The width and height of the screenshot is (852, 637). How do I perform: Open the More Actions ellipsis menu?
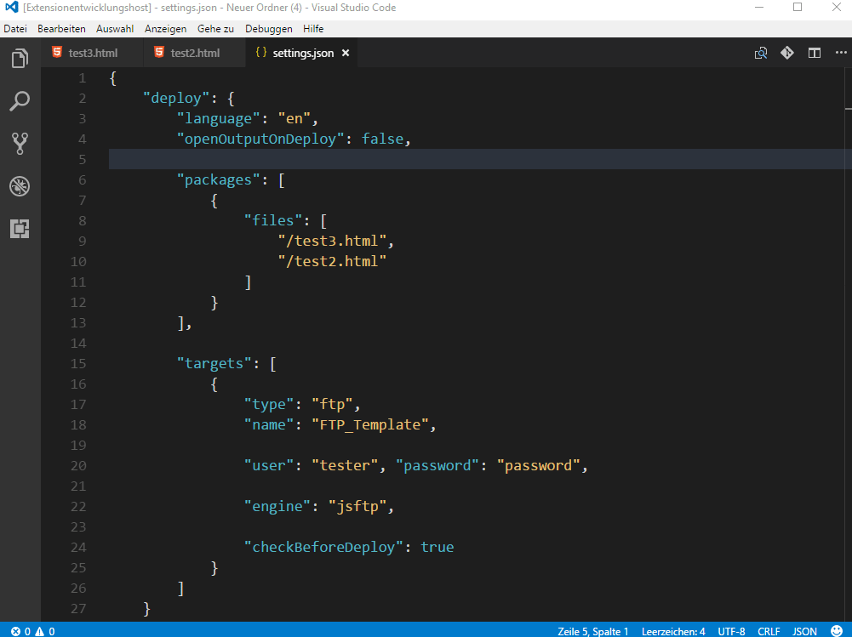[x=840, y=52]
